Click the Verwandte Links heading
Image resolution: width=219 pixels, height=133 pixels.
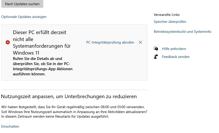167,15
